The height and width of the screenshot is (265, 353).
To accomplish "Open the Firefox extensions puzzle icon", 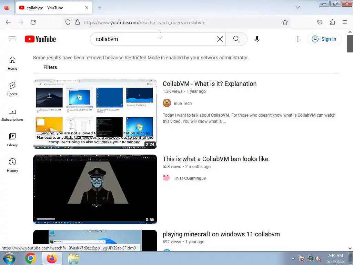I will point(332,22).
